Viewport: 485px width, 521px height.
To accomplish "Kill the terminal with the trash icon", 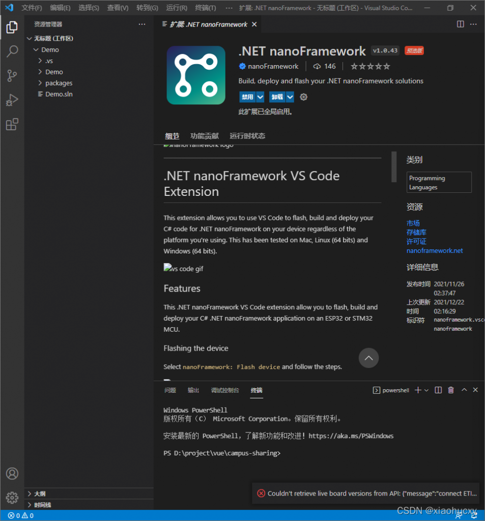I will click(451, 390).
